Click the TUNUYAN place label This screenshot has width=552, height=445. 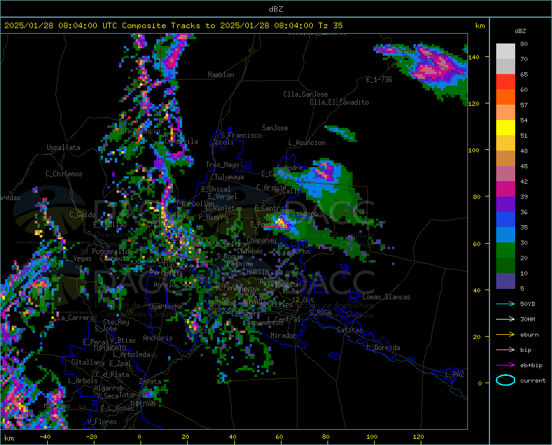click(142, 404)
